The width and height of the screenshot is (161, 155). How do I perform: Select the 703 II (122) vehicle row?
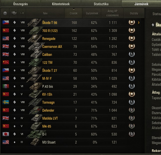click(71, 31)
